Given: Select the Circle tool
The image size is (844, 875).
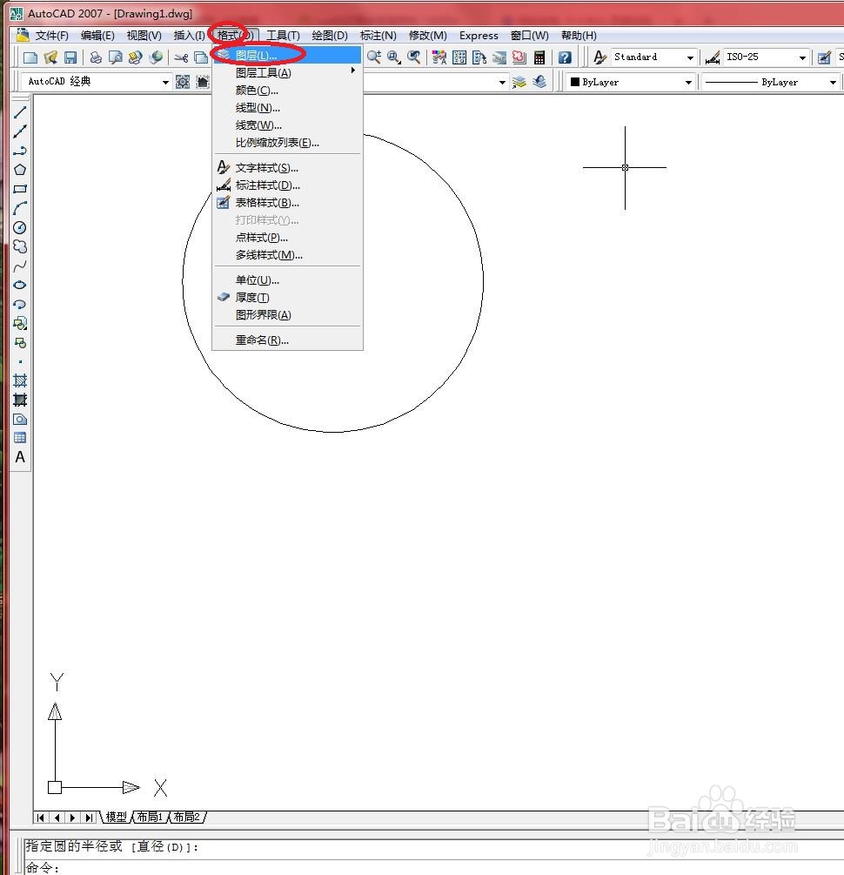Looking at the screenshot, I should pyautogui.click(x=20, y=227).
